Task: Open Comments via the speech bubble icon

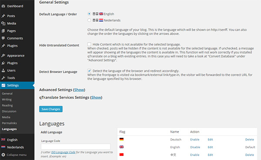Action: click(x=3, y=38)
